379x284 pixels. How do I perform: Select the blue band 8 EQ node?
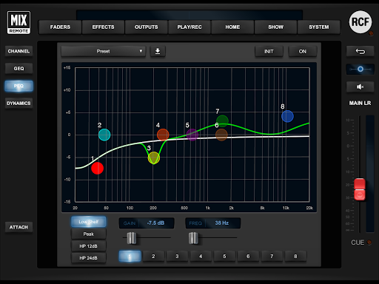point(287,116)
